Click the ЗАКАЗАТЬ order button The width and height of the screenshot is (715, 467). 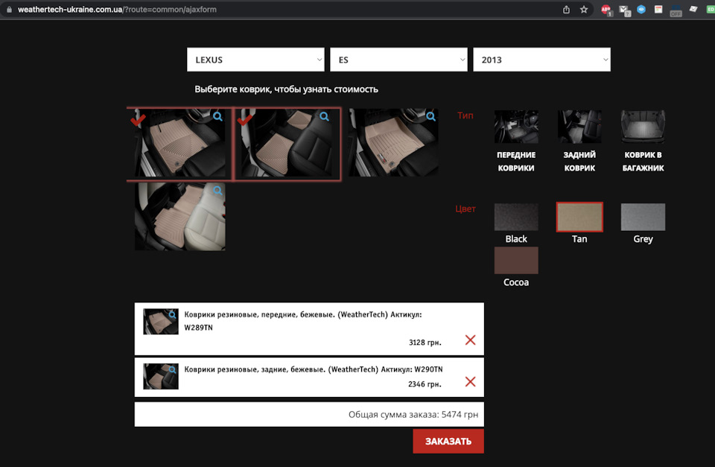pos(448,441)
